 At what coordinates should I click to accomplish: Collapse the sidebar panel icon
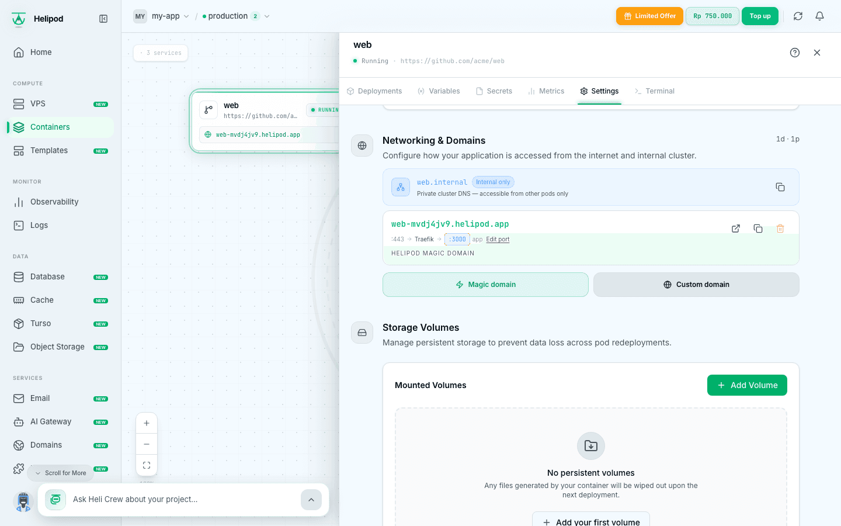coord(103,19)
